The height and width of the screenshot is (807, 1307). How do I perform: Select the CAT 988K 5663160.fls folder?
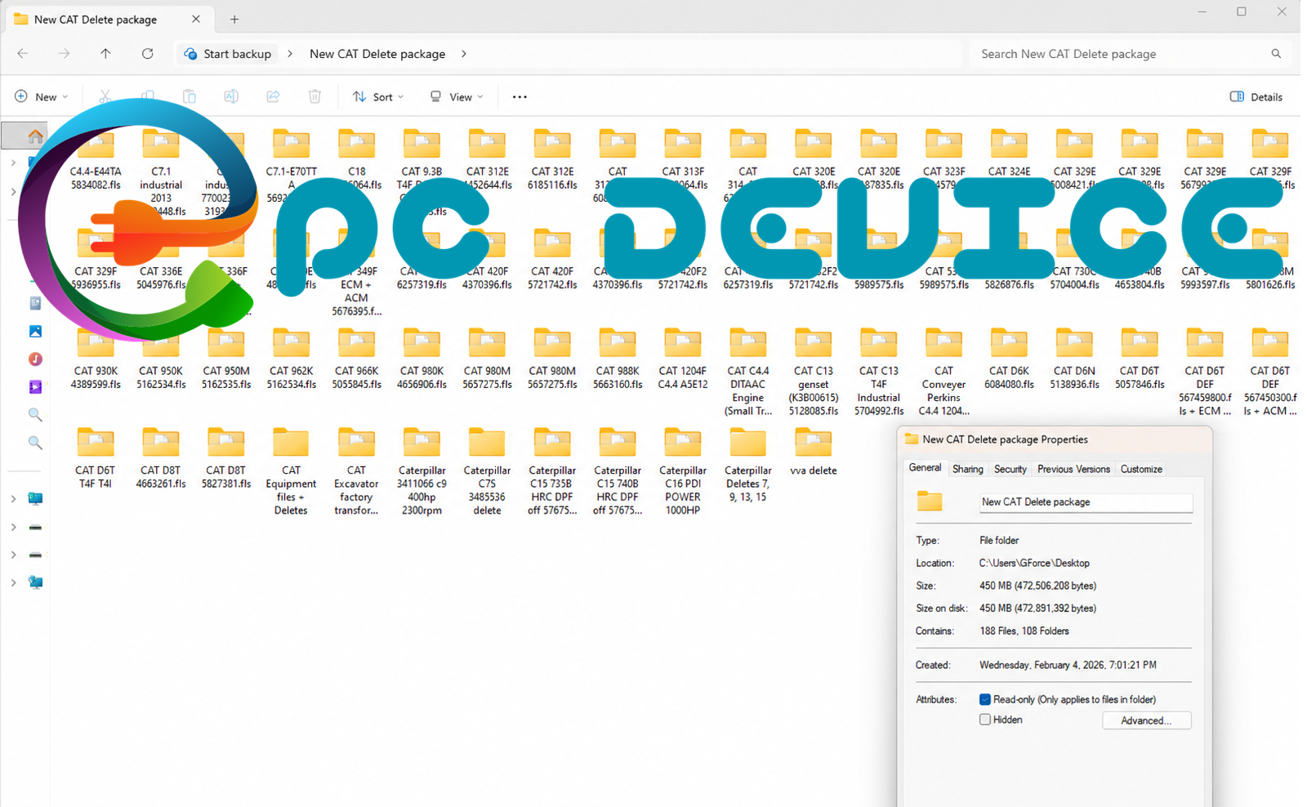[618, 359]
